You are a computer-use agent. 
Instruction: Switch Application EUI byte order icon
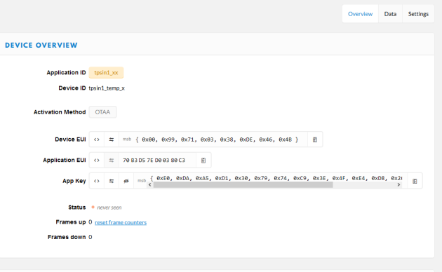[x=112, y=161]
